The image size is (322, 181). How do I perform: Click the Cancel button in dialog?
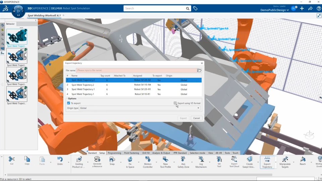tap(197, 118)
